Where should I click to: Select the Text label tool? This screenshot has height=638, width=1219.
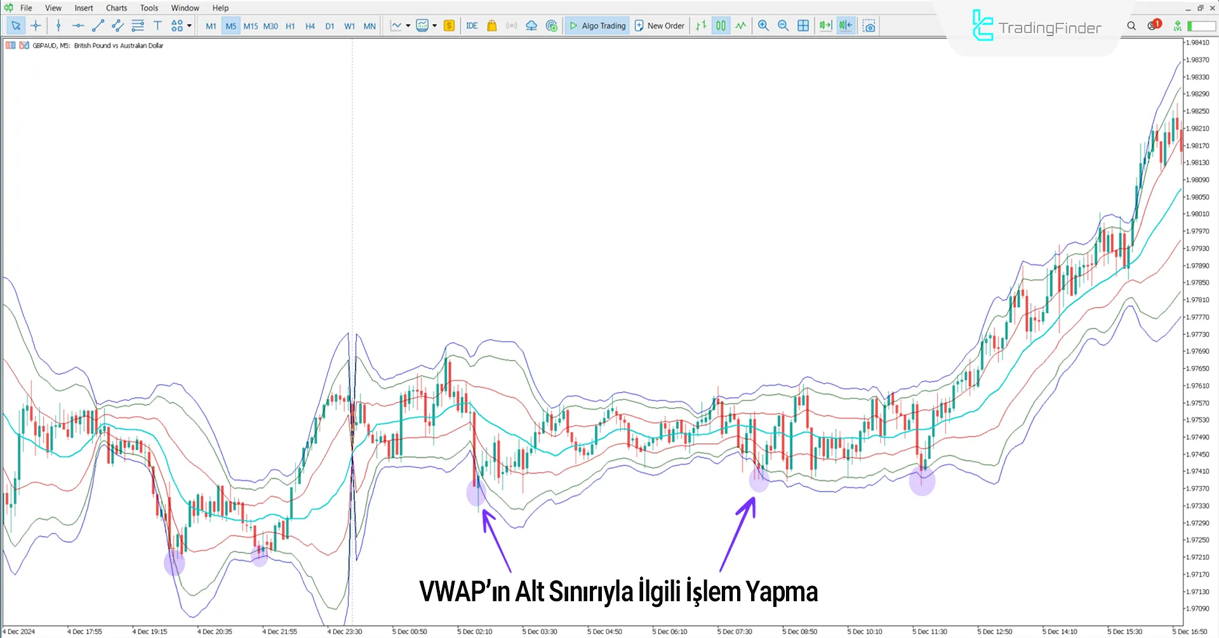(x=157, y=25)
